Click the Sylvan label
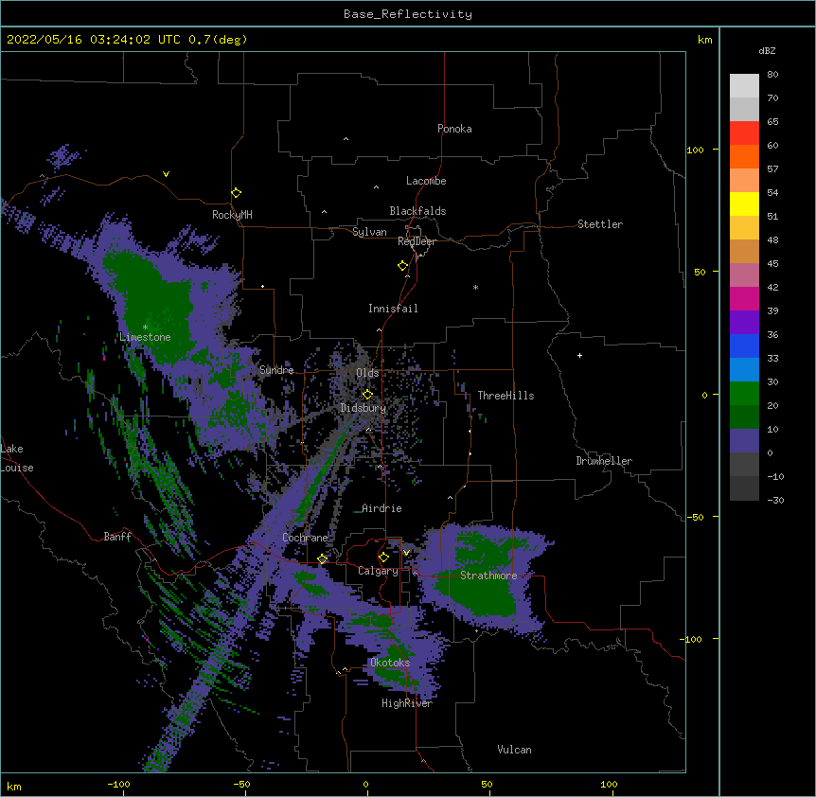816x797 pixels. click(369, 232)
